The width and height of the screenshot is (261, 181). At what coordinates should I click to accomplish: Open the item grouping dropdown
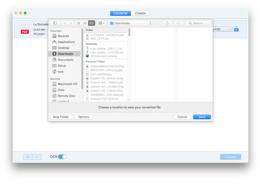click(x=101, y=23)
